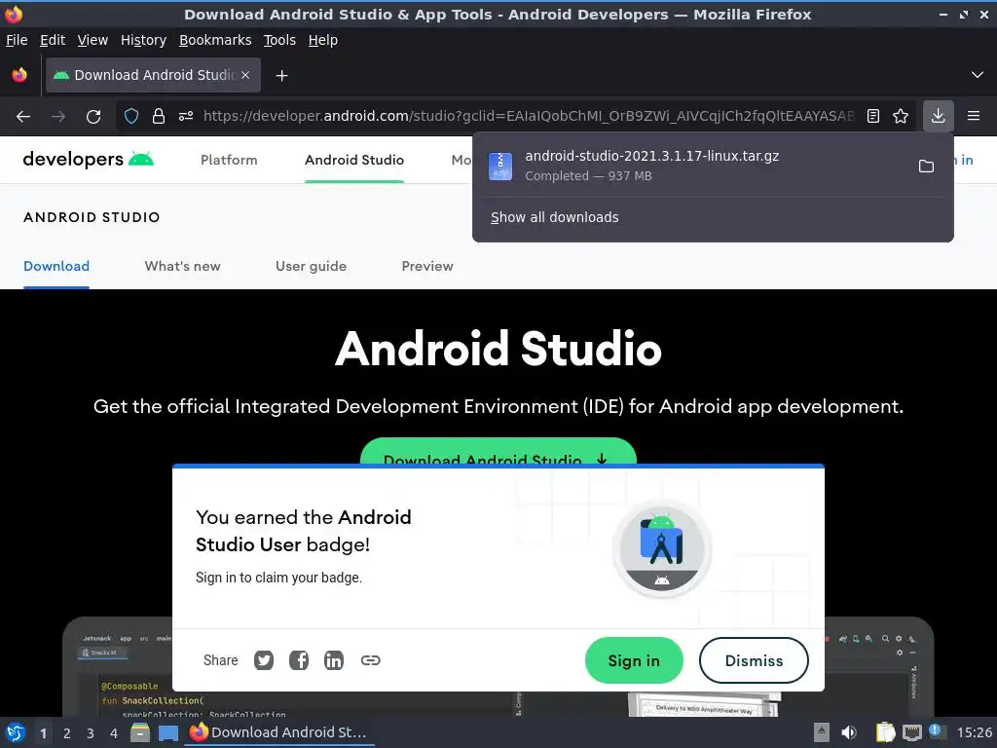
Task: Open the File menu
Action: tap(17, 40)
